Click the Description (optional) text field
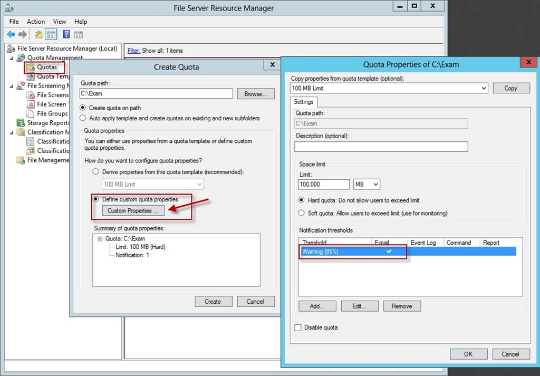The image size is (540, 376). coord(381,147)
